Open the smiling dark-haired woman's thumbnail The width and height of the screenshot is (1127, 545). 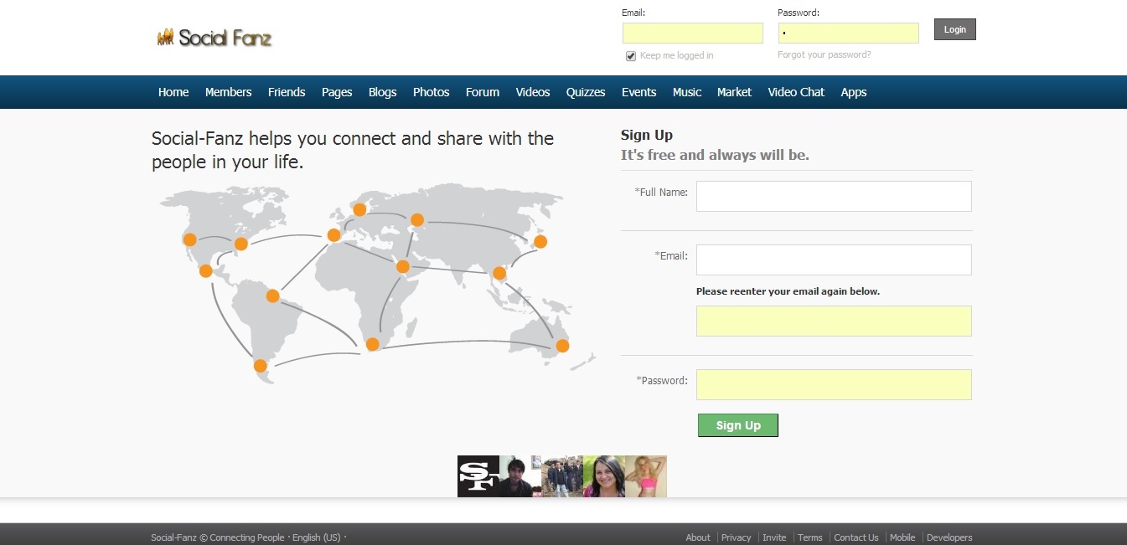604,476
